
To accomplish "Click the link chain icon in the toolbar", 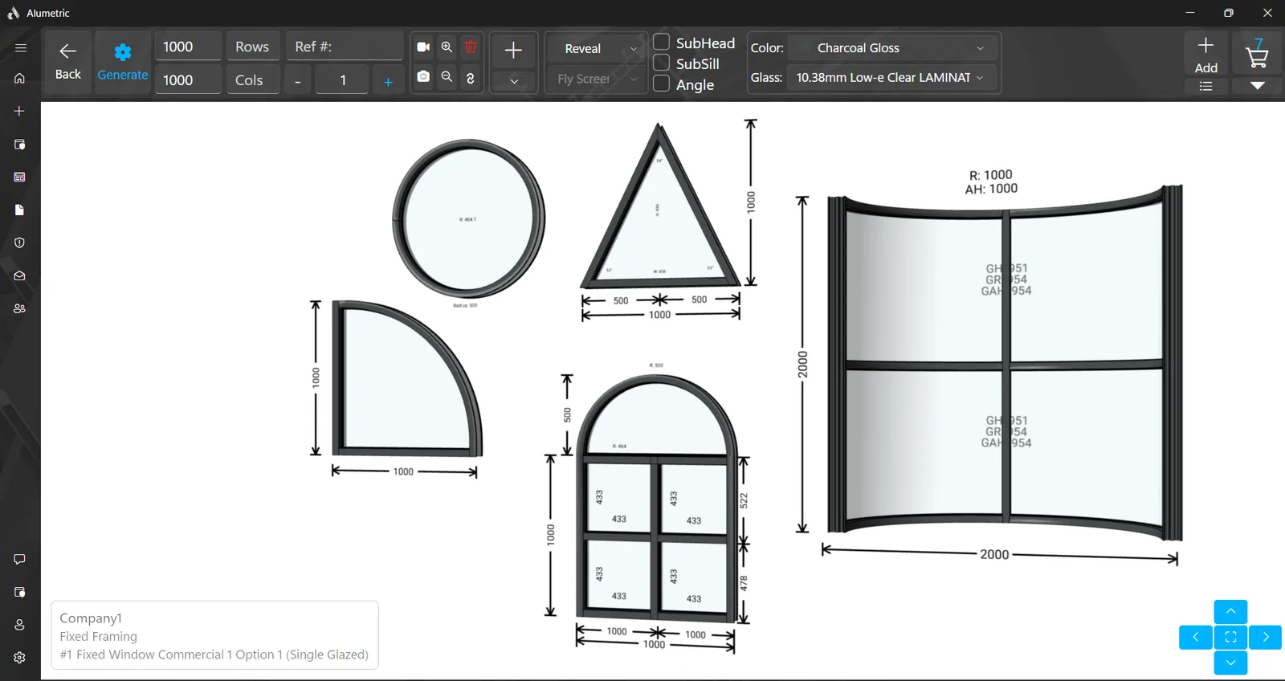I will click(x=471, y=78).
